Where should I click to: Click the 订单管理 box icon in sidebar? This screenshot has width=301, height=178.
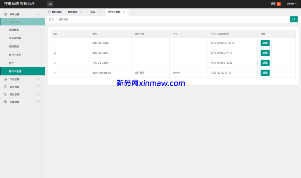[x=5, y=101]
